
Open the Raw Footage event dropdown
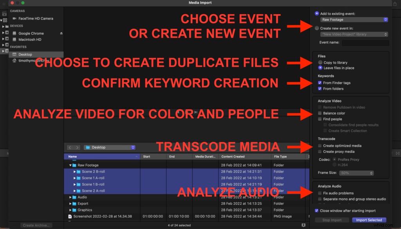(x=354, y=19)
